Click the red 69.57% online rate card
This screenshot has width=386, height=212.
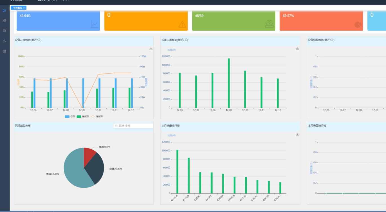(321, 21)
